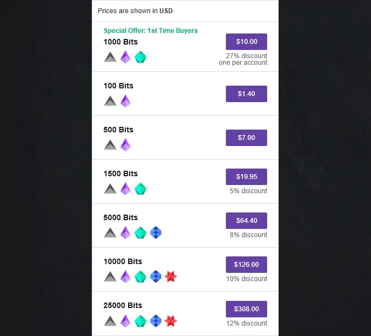Screen dimensions: 371x336
Task: Click the green gem under 1500 Bits
Action: pos(140,189)
